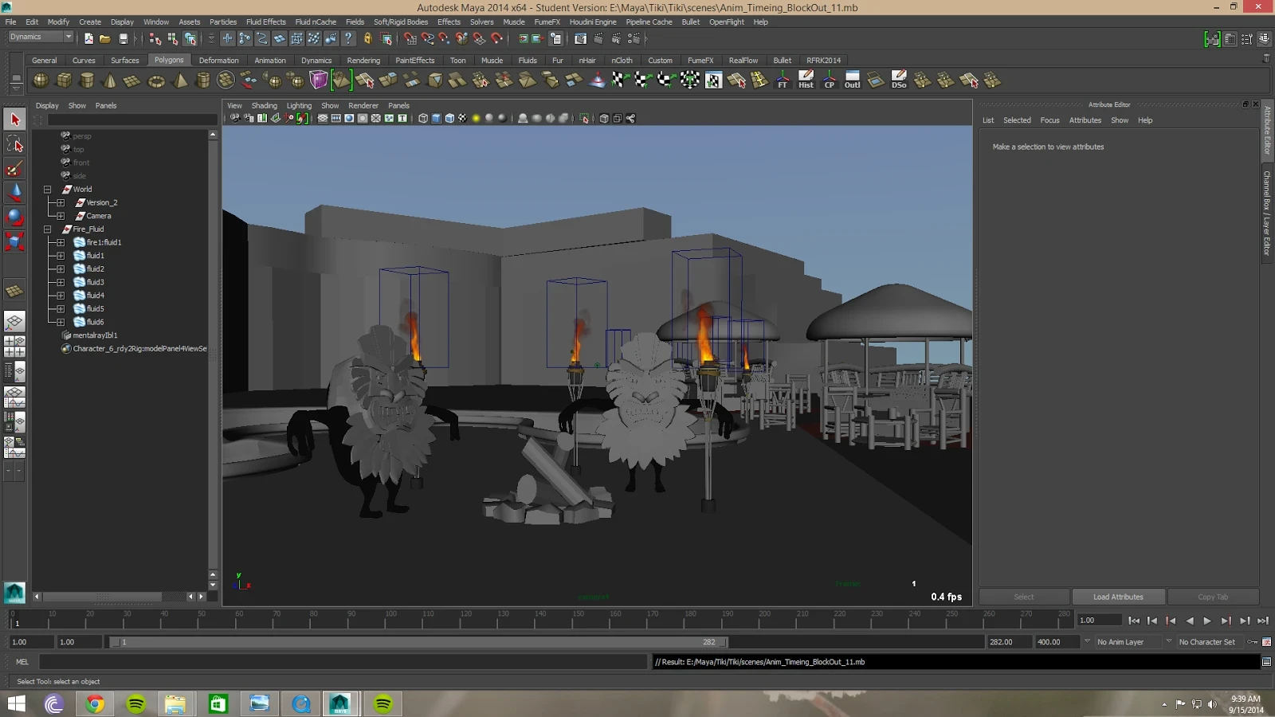Toggle grid display in viewport toolbar
The width and height of the screenshot is (1275, 717).
323,119
